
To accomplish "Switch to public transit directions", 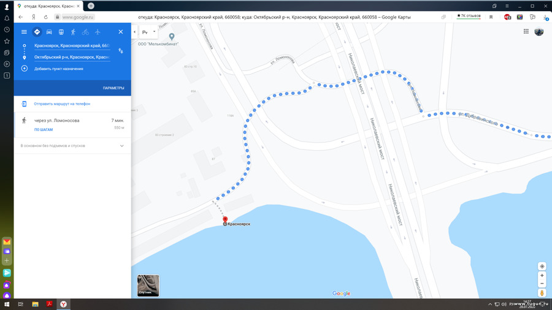I will pyautogui.click(x=61, y=32).
